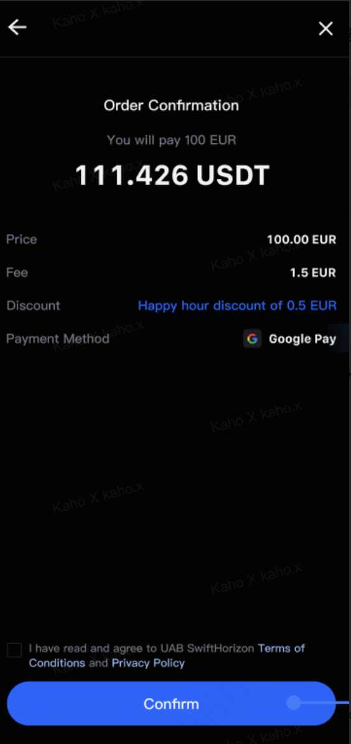Open the Terms of Conditions link
351x744 pixels.
click(x=167, y=656)
